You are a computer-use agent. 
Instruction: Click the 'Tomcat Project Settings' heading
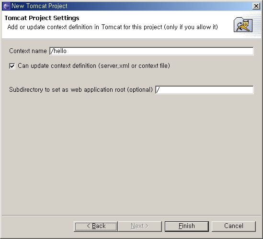[42, 18]
